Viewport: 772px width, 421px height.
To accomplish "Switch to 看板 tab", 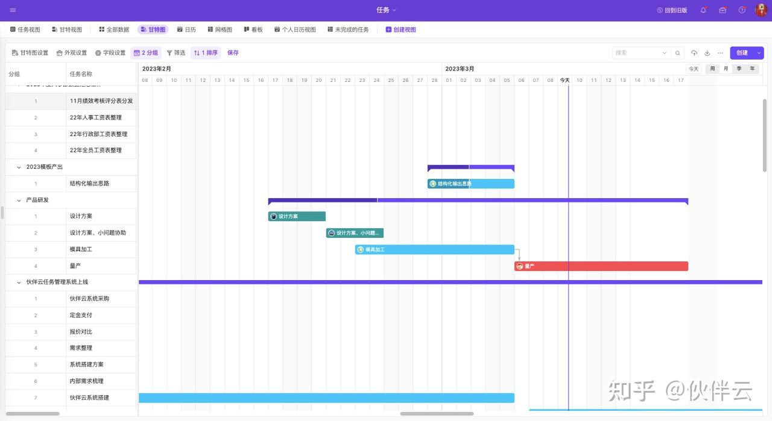I will tap(253, 30).
